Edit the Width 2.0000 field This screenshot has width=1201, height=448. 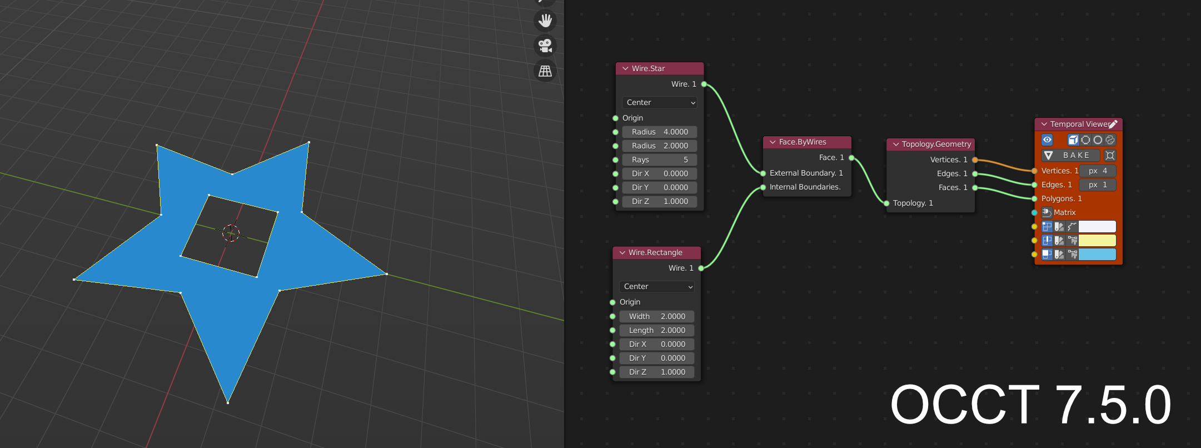pos(657,316)
